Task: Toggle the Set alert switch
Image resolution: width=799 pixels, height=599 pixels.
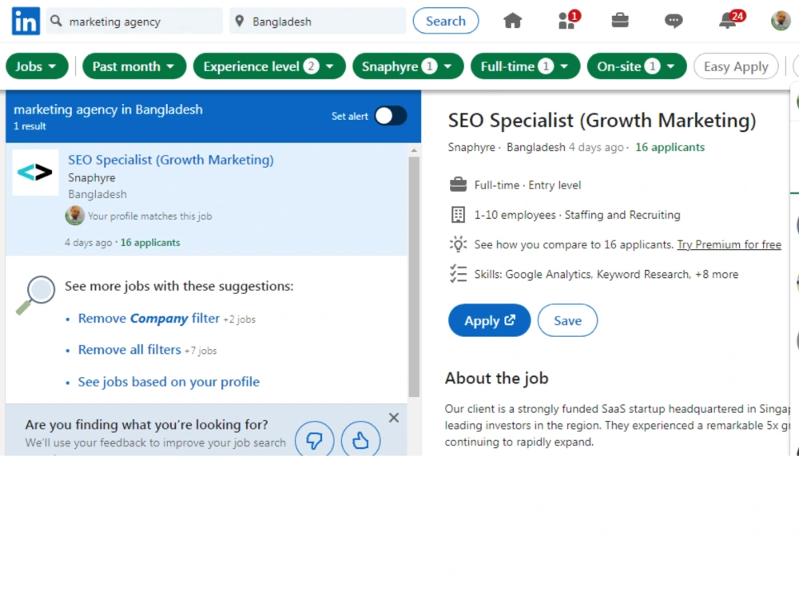Action: pyautogui.click(x=391, y=116)
